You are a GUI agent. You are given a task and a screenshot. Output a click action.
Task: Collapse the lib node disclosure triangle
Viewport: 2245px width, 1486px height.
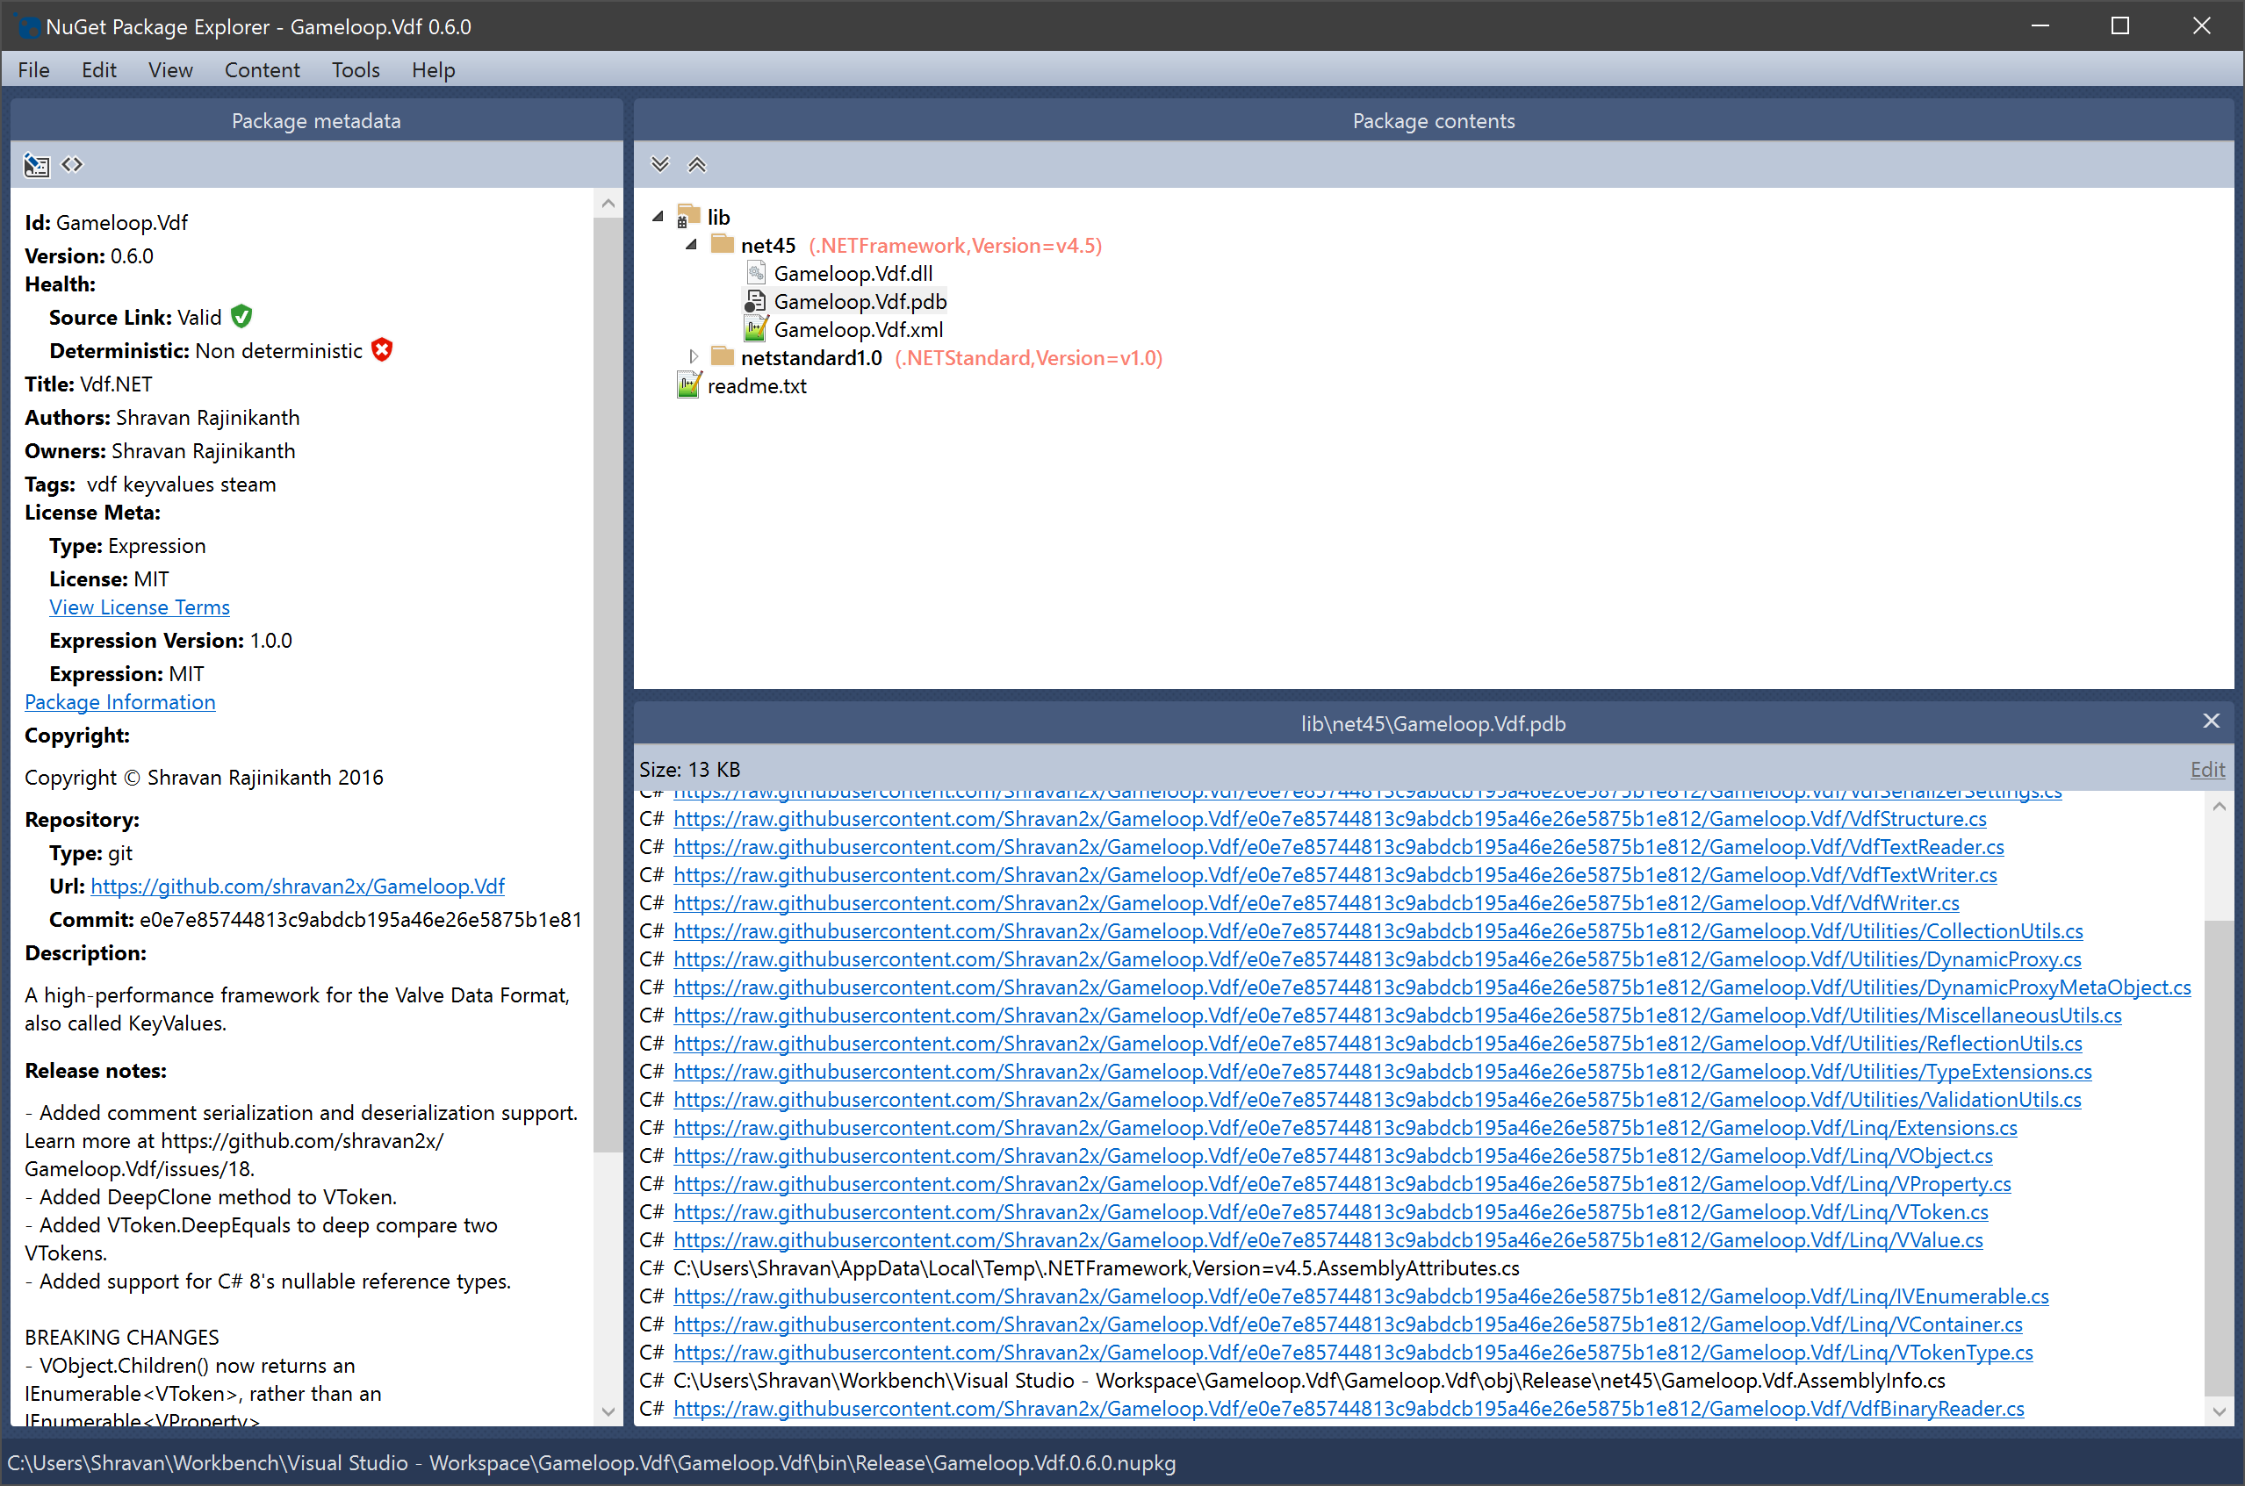[657, 216]
